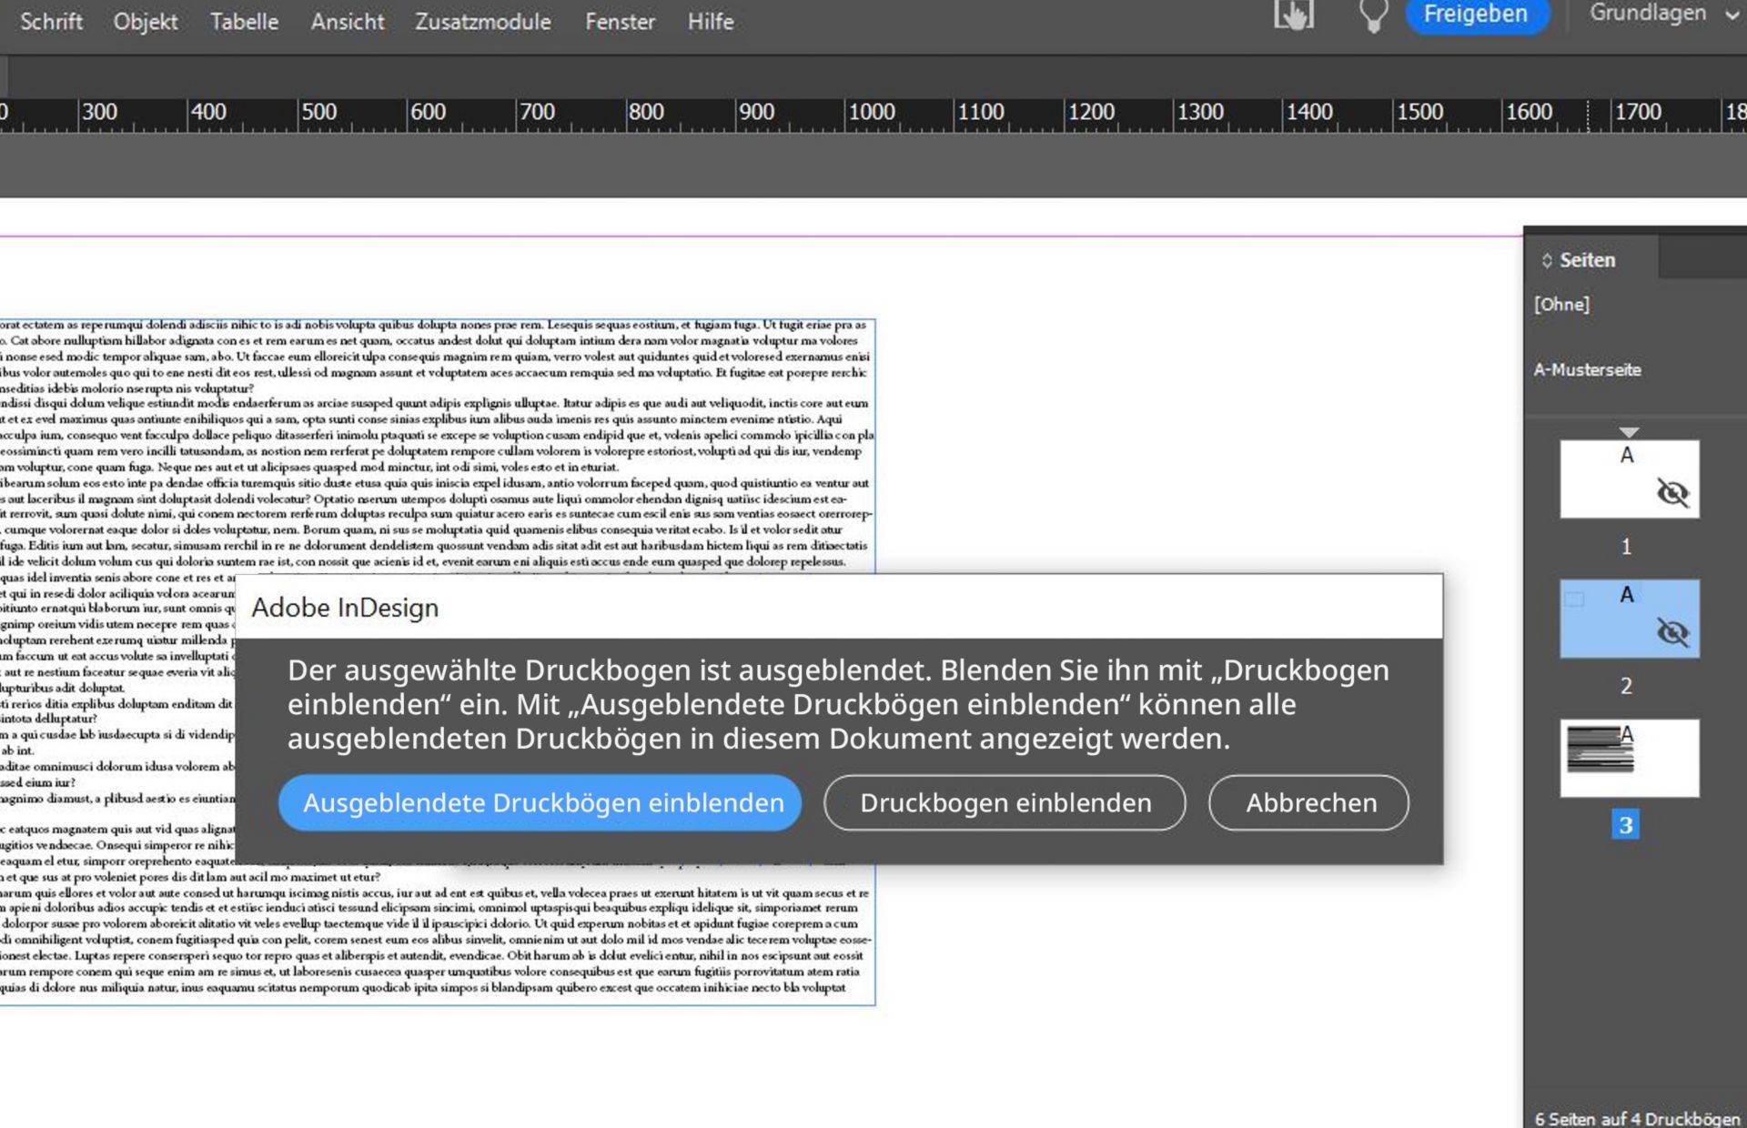Viewport: 1747px width, 1128px height.
Task: Open the Zusatzmodule menu
Action: (482, 22)
